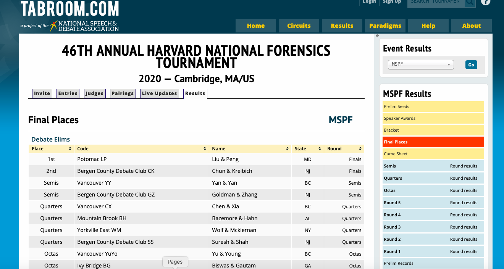The width and height of the screenshot is (504, 269).
Task: Open Paradigms in the top navigation
Action: (385, 26)
